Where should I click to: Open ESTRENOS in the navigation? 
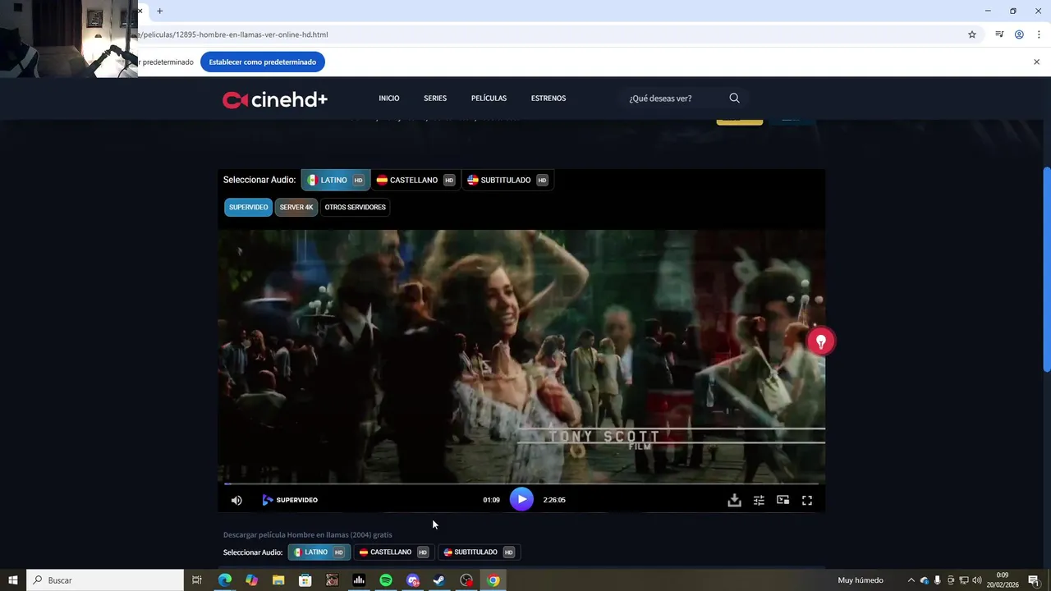tap(548, 98)
